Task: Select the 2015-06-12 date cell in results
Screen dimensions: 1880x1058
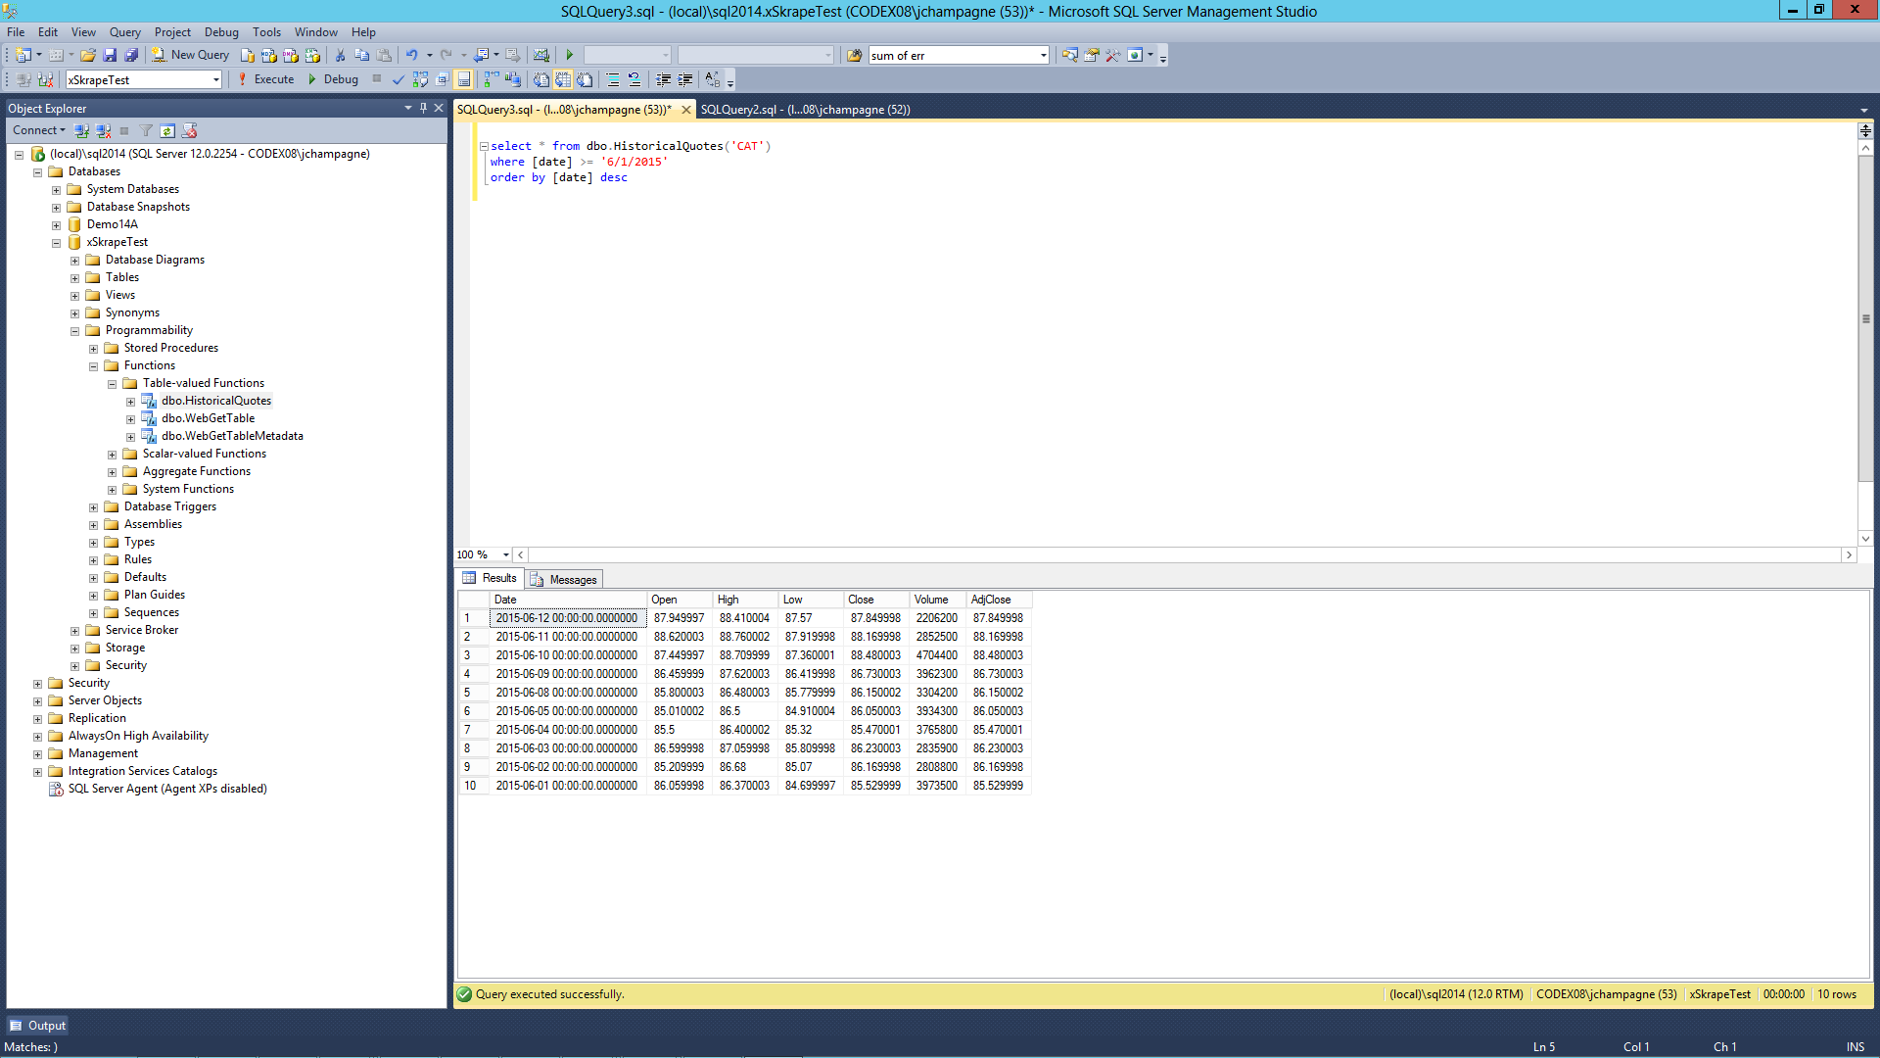Action: [x=567, y=618]
